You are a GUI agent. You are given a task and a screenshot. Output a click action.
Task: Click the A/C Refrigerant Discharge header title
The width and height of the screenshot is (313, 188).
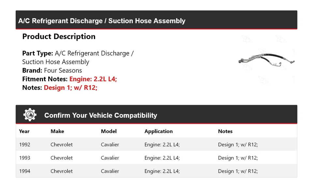102,21
